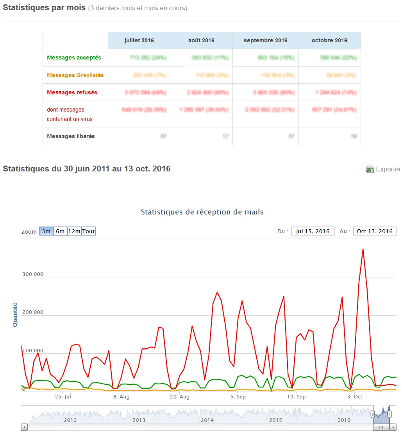The image size is (402, 436).
Task: Set chart zoom to 6m
Action: pyautogui.click(x=60, y=231)
